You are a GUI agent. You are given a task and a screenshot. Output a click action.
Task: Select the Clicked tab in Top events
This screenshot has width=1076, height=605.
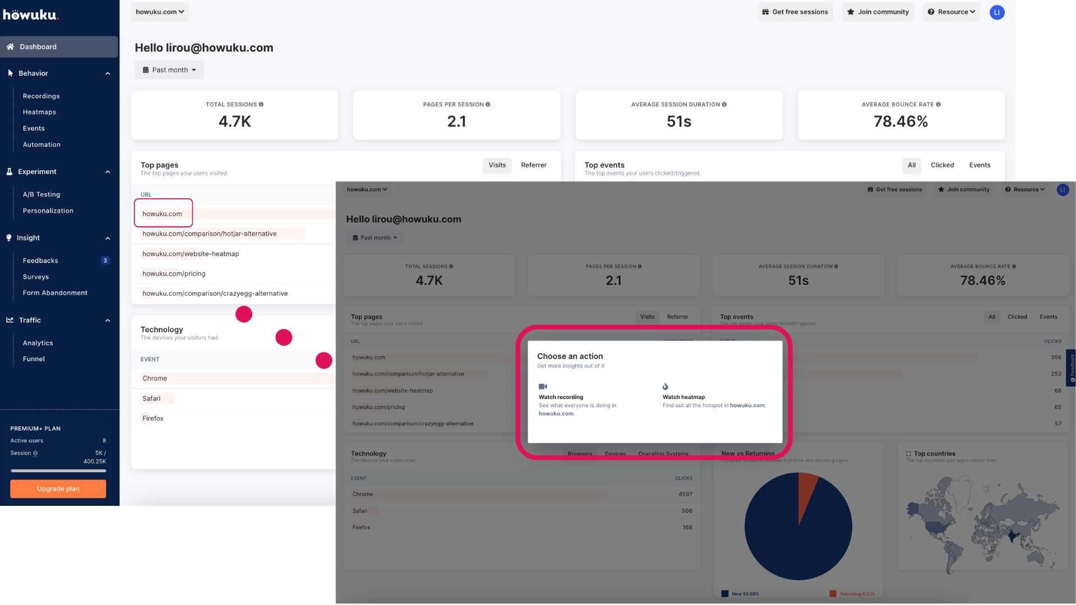point(941,165)
